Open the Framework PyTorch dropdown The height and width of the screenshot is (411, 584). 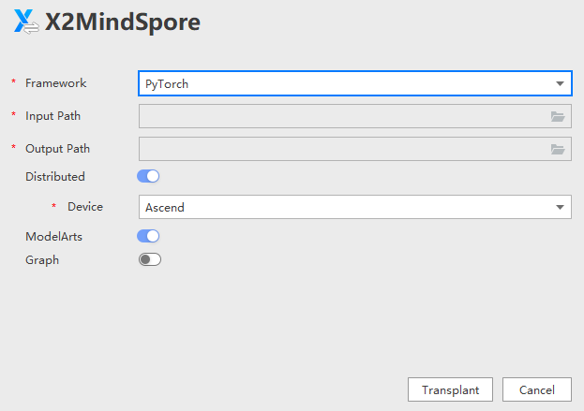pos(355,83)
